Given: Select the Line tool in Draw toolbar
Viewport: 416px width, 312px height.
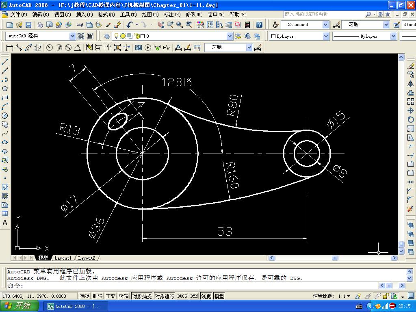Looking at the screenshot, I should 5,62.
